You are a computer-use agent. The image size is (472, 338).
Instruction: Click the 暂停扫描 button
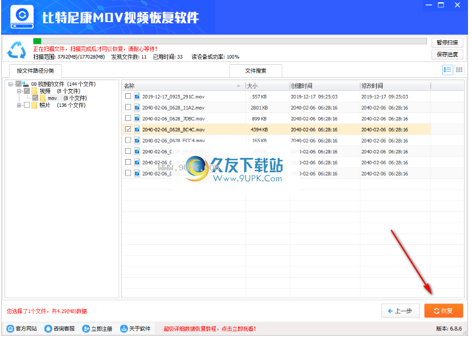[x=447, y=43]
